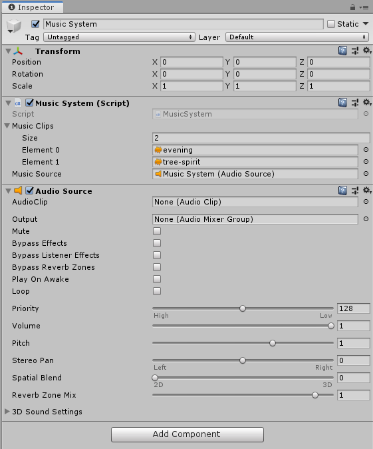Click the Volume slider handle
This screenshot has width=373, height=449.
click(x=331, y=326)
